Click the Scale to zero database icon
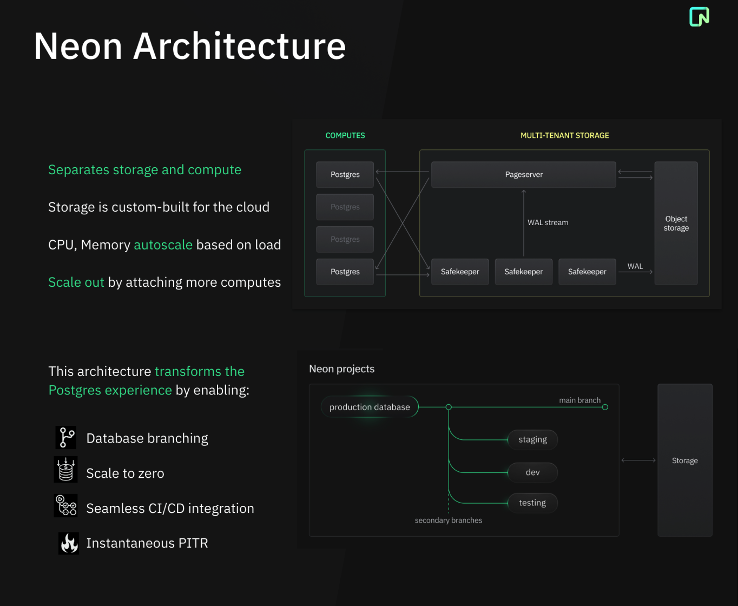This screenshot has width=738, height=606. tap(66, 469)
